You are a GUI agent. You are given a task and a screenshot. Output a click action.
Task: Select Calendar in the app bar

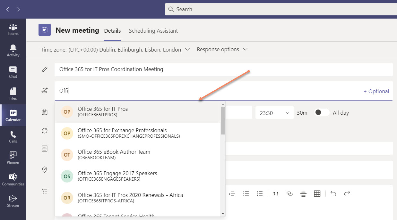13,116
